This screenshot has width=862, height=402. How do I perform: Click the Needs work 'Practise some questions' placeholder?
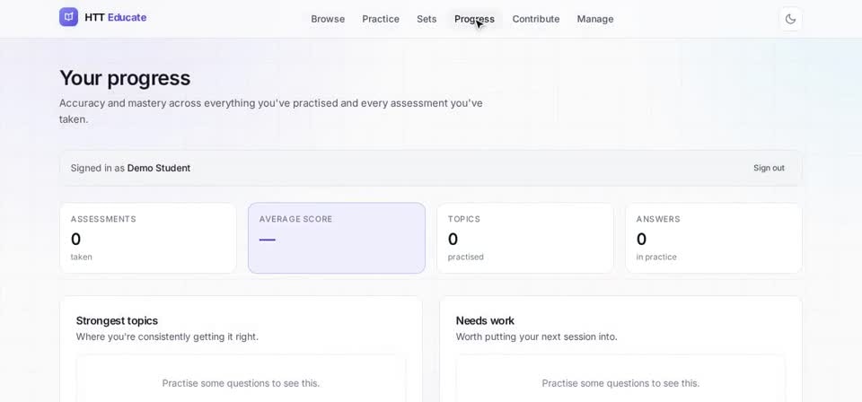tap(620, 383)
